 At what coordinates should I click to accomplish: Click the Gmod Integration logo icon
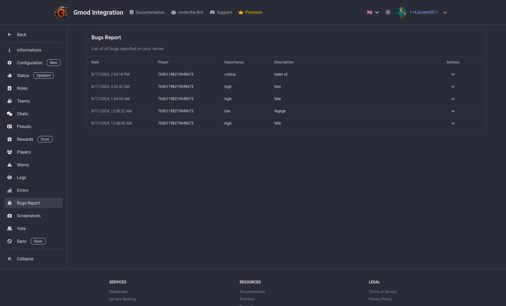[x=61, y=12]
